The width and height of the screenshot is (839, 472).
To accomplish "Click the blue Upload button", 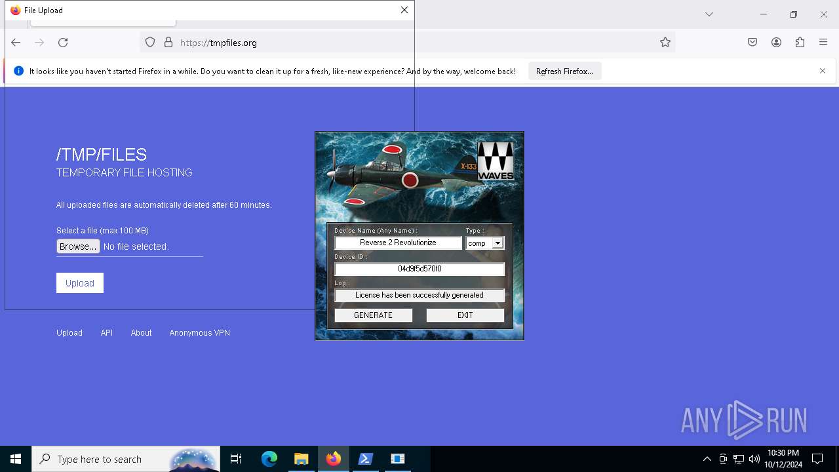I will pyautogui.click(x=80, y=283).
